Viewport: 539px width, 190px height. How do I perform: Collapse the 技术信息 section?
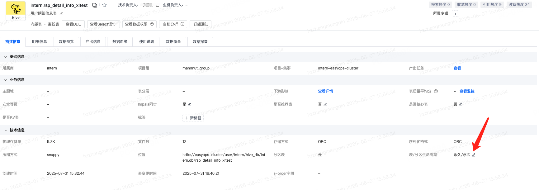6,131
